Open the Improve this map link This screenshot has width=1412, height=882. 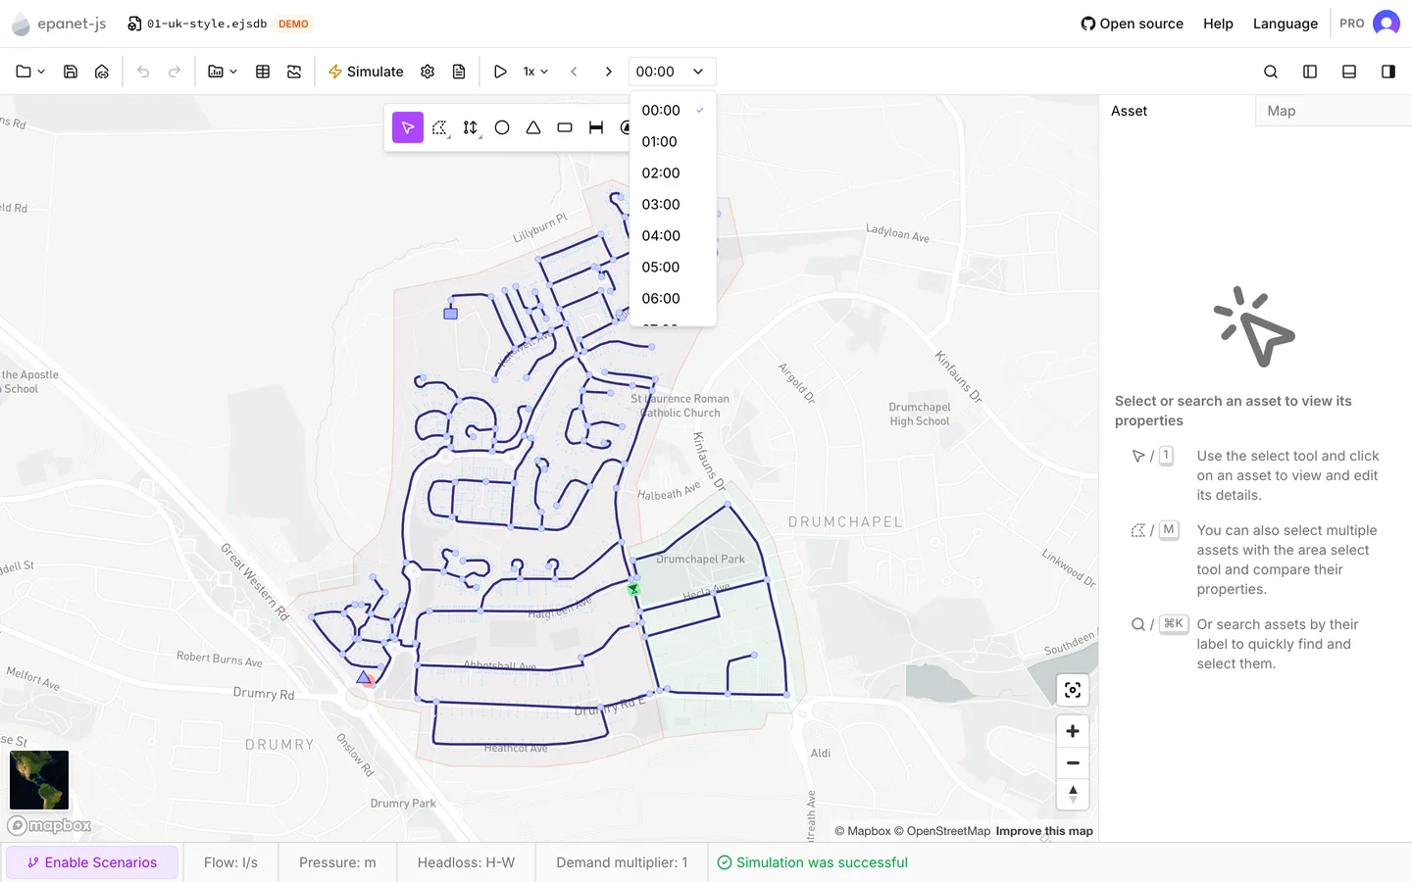tap(1044, 831)
